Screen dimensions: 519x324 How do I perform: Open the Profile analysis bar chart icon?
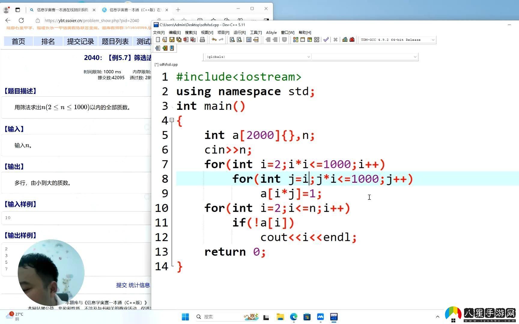345,40
